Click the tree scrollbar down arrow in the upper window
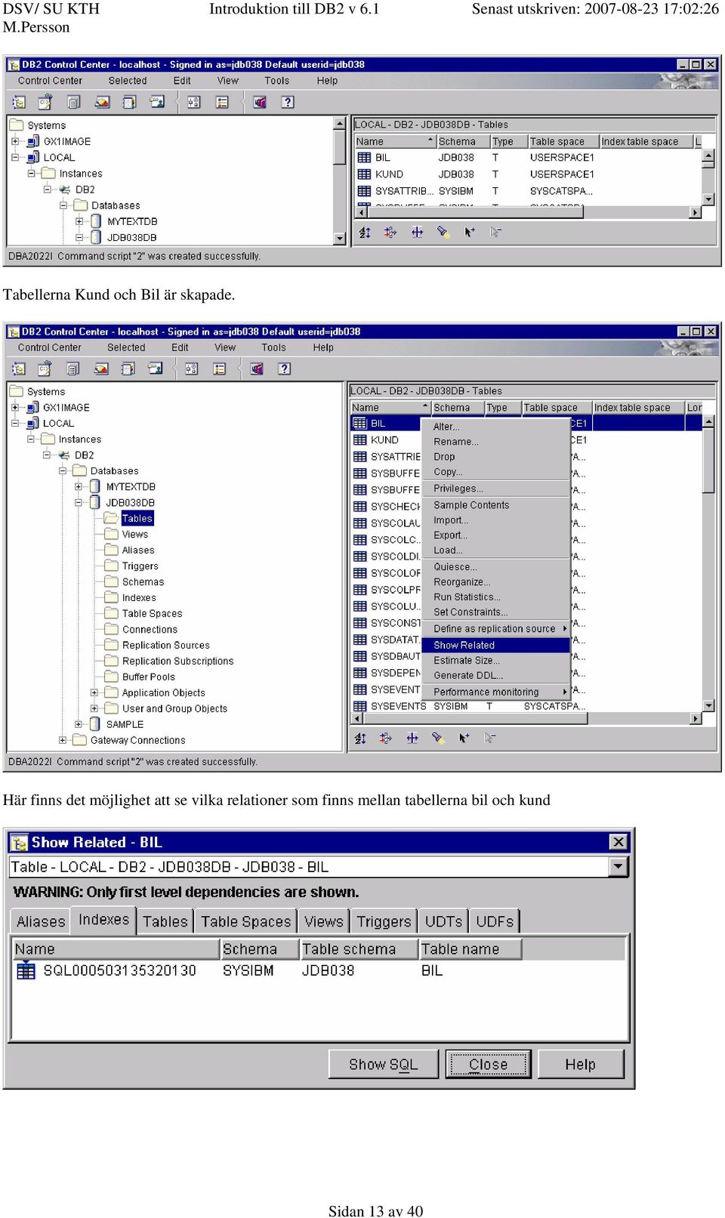Image resolution: width=725 pixels, height=1218 pixels. coord(340,239)
